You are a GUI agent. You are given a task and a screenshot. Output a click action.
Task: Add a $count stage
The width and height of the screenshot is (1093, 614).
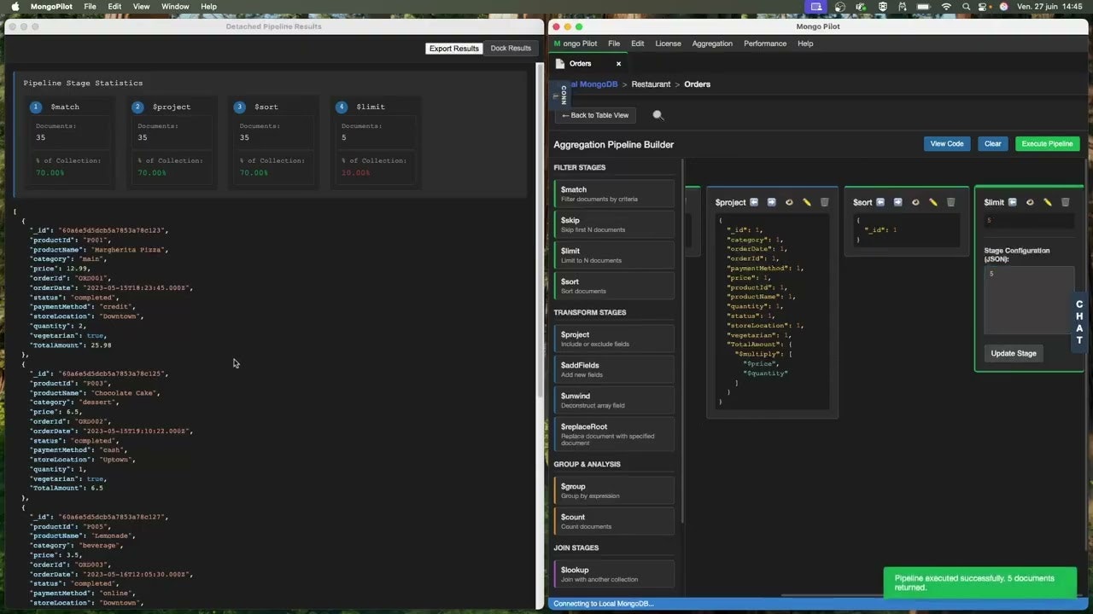[614, 521]
